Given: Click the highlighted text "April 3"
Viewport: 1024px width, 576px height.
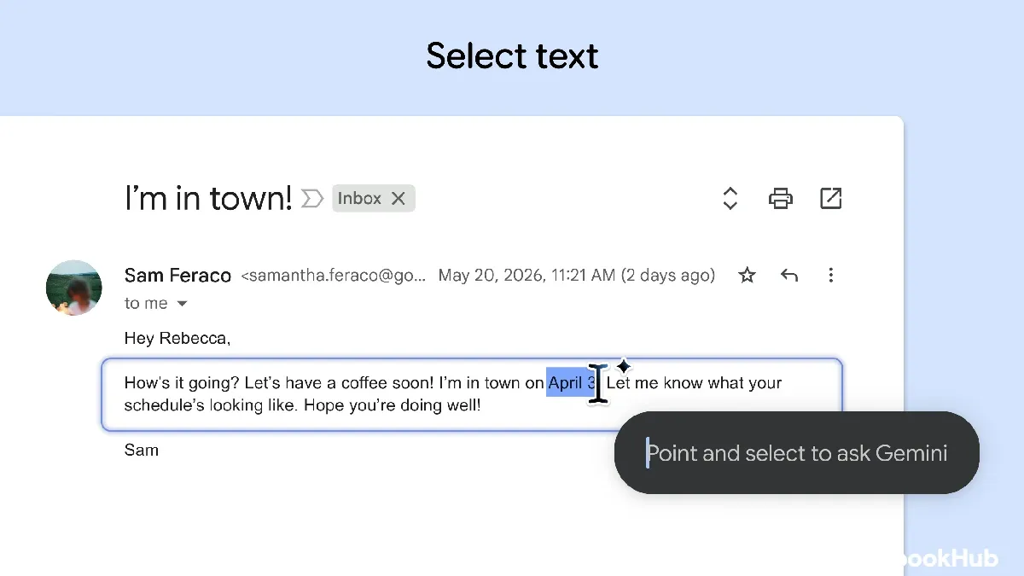Looking at the screenshot, I should [x=571, y=383].
